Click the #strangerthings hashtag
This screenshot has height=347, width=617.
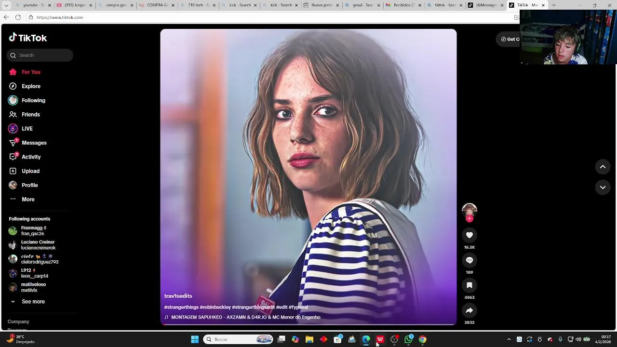[x=181, y=307]
